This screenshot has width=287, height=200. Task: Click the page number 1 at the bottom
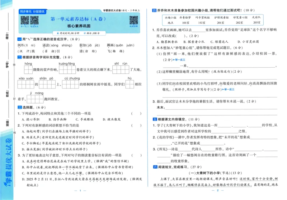(80, 191)
